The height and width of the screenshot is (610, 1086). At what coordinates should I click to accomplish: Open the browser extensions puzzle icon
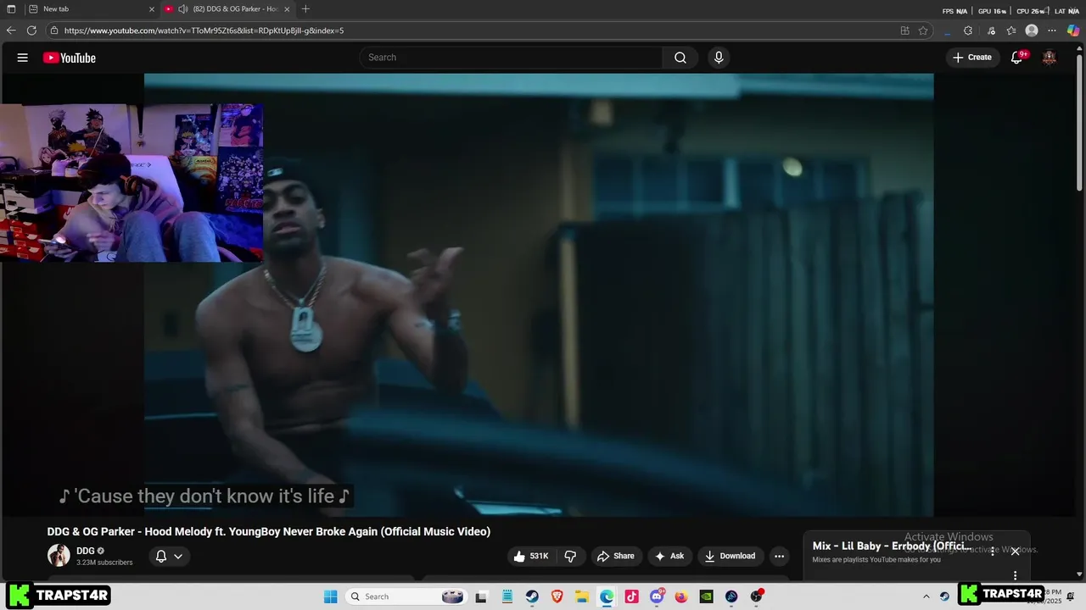[968, 30]
